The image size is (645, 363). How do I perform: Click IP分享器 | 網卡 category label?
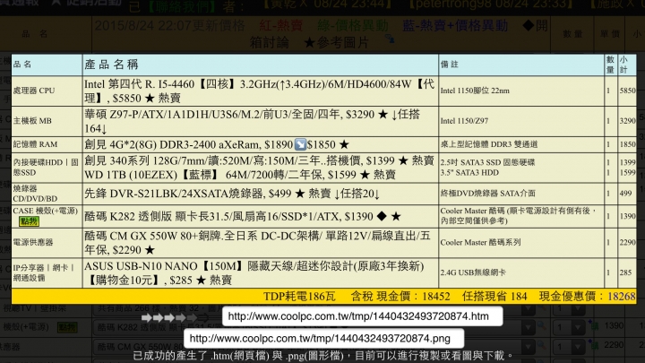coord(44,272)
